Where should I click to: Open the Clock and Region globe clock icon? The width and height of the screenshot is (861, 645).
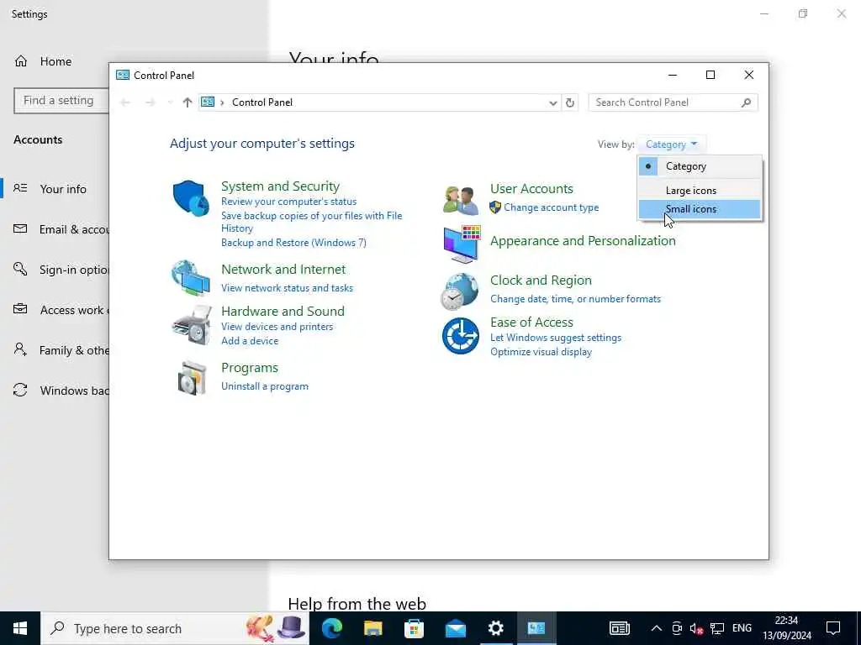pyautogui.click(x=460, y=291)
